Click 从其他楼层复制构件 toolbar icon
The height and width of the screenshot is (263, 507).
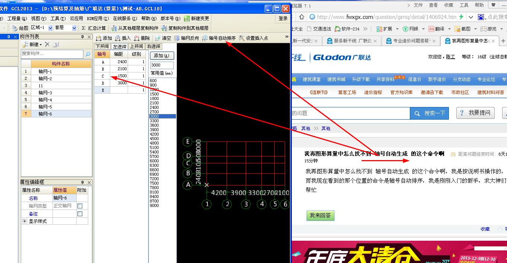(114, 28)
